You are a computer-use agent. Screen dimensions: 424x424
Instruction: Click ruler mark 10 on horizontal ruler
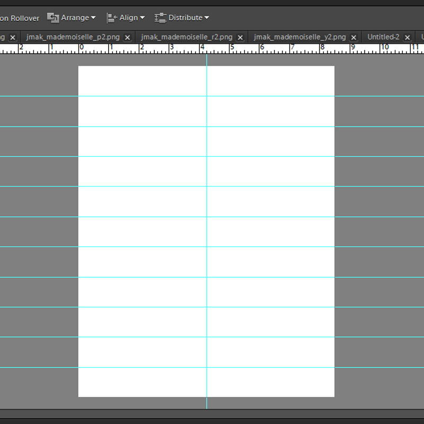click(x=385, y=47)
